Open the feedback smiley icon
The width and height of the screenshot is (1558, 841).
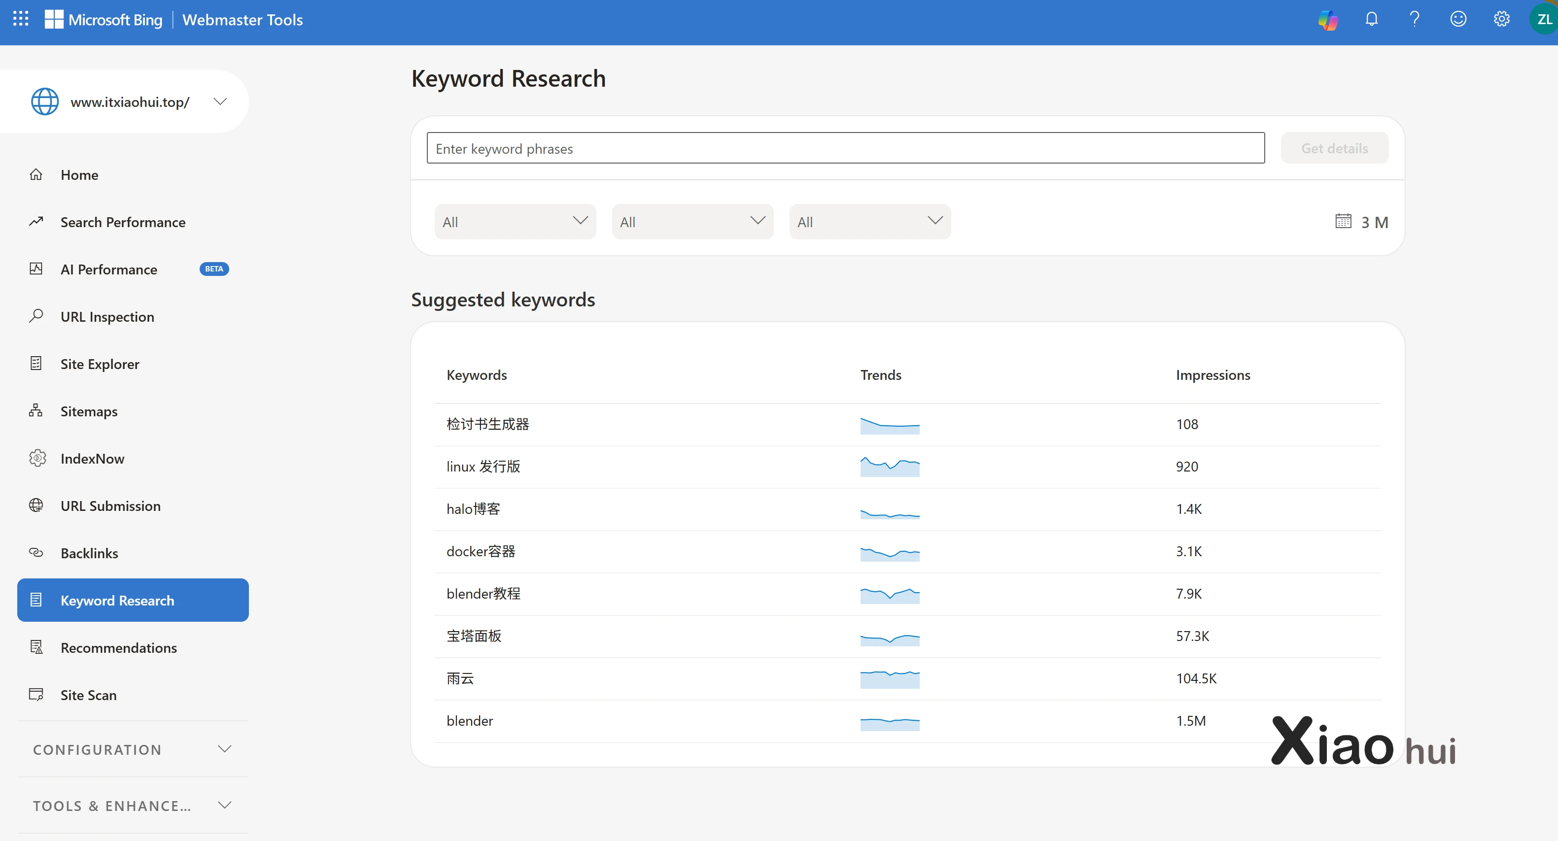point(1457,19)
